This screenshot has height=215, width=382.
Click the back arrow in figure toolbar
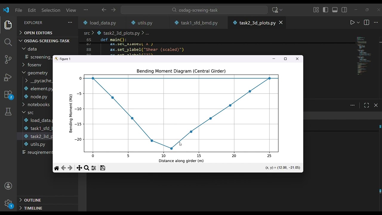pyautogui.click(x=63, y=168)
